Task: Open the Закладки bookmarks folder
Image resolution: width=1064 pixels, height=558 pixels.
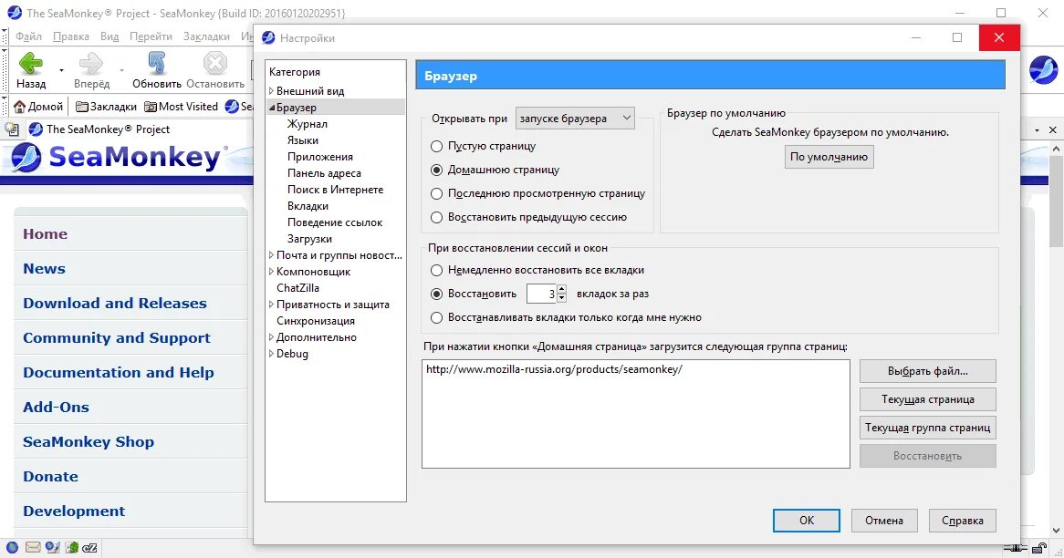Action: click(106, 107)
